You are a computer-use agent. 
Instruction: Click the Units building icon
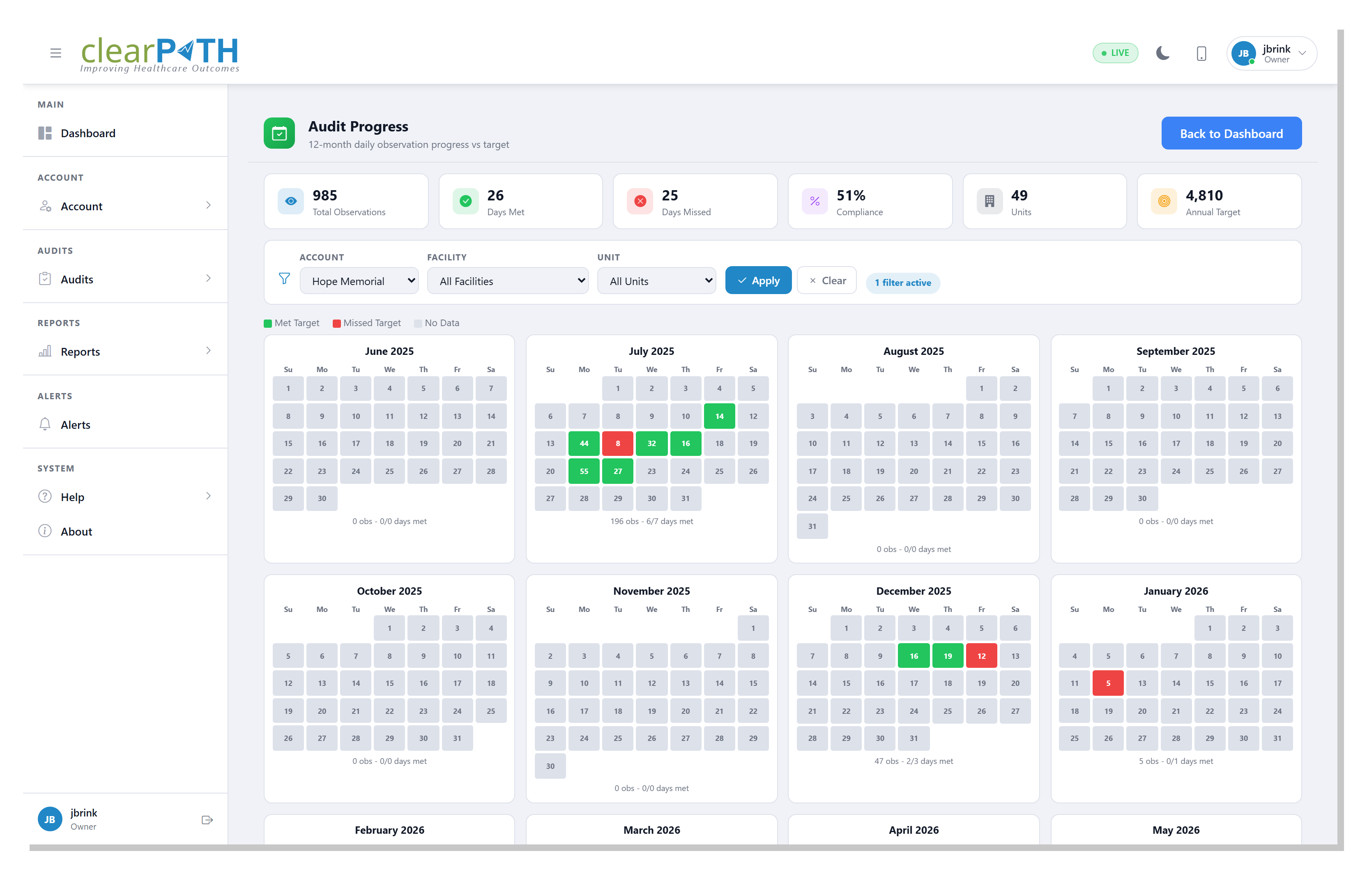click(989, 202)
